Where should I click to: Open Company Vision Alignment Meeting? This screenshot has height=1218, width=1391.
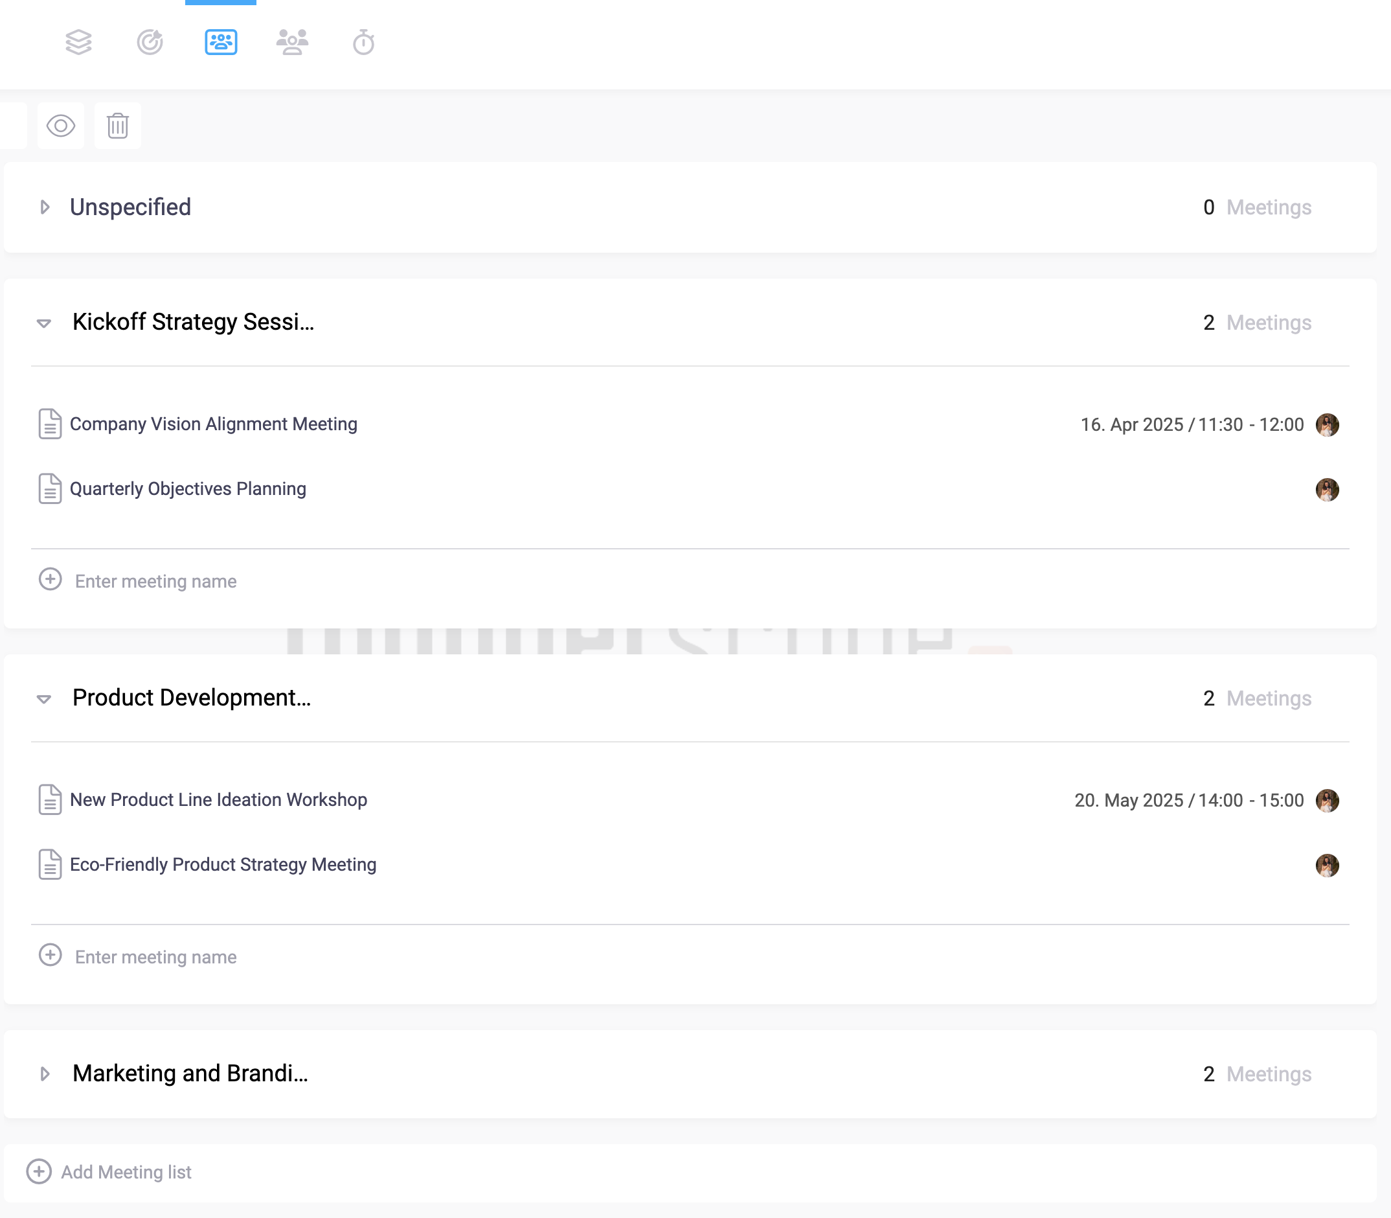tap(213, 424)
